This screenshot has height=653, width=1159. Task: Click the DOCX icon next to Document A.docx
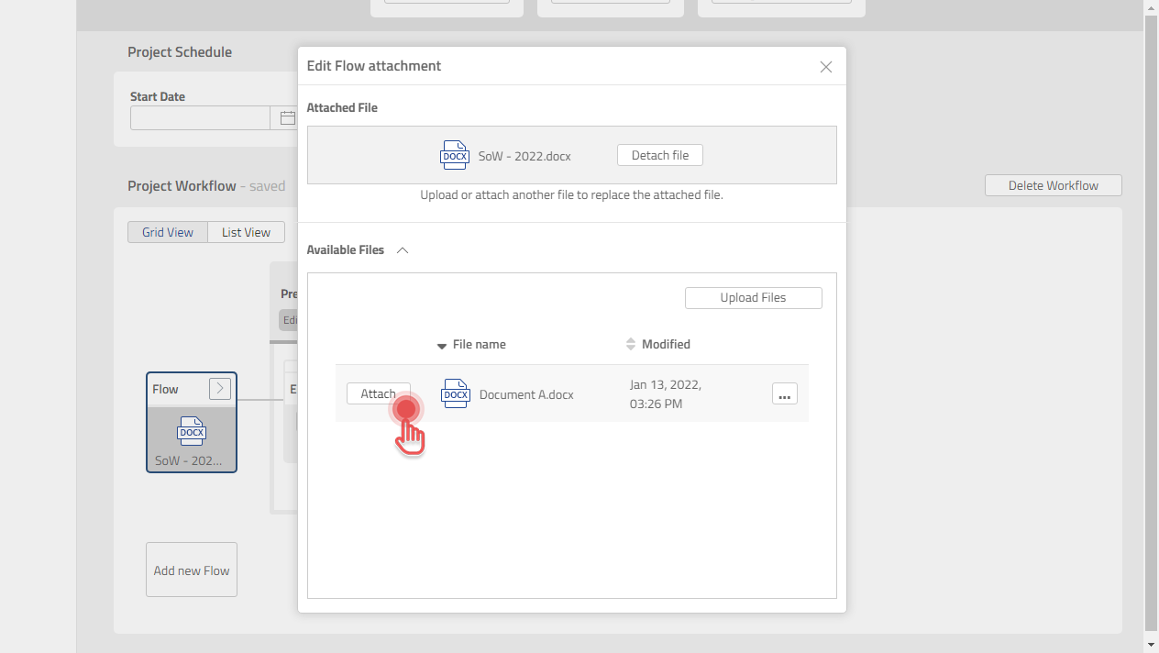coord(455,393)
